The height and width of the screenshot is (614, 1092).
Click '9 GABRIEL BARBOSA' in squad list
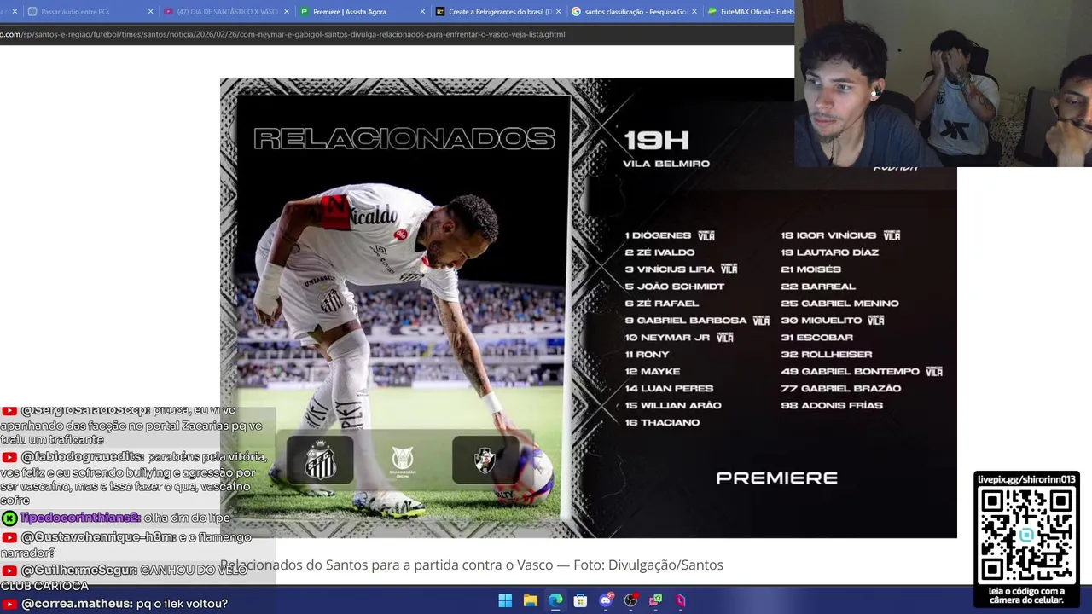(686, 321)
